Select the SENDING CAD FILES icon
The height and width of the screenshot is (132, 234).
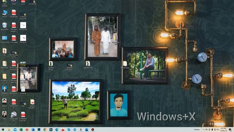(69, 67)
